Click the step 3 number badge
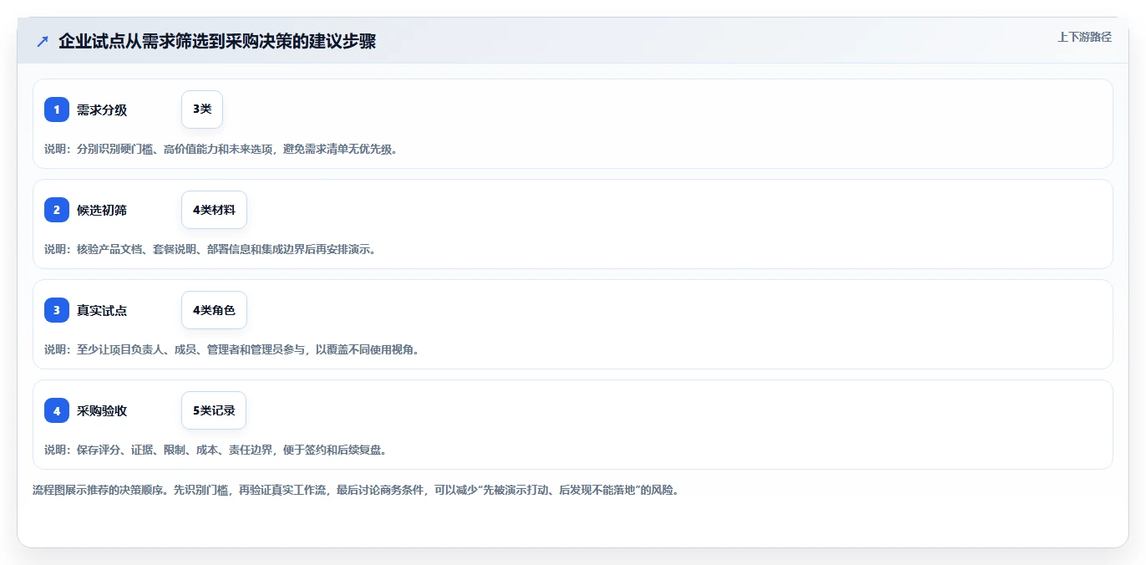1146x565 pixels. point(57,310)
